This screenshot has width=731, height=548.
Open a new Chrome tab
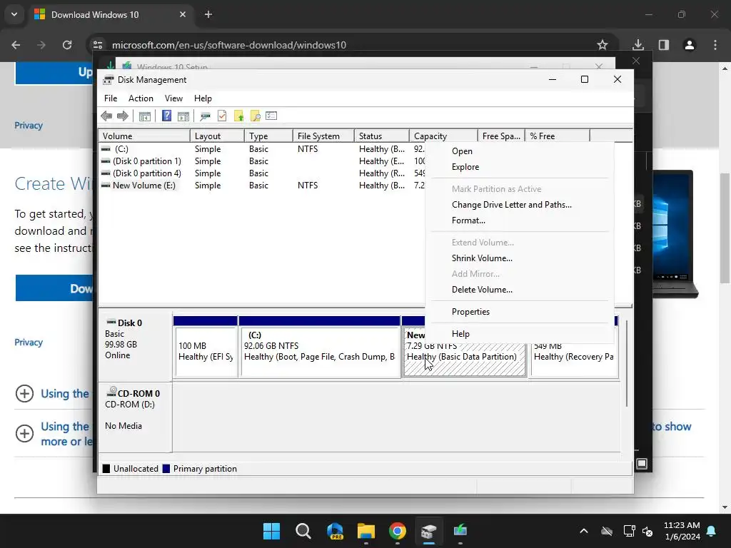point(208,14)
